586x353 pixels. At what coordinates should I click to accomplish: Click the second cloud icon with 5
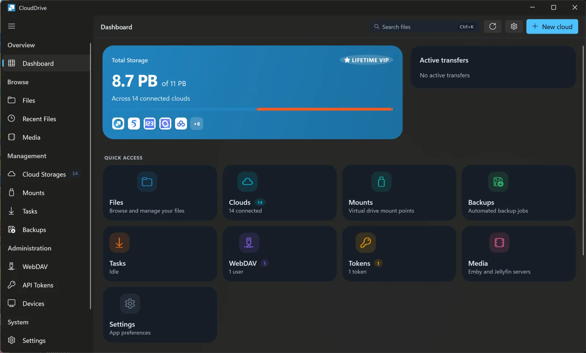134,124
